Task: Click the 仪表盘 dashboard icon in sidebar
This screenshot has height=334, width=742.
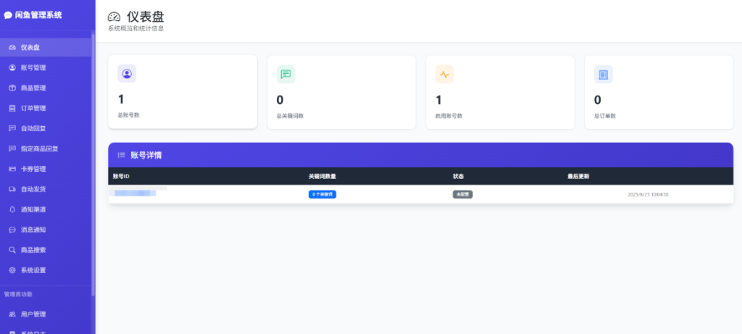Action: click(x=12, y=48)
